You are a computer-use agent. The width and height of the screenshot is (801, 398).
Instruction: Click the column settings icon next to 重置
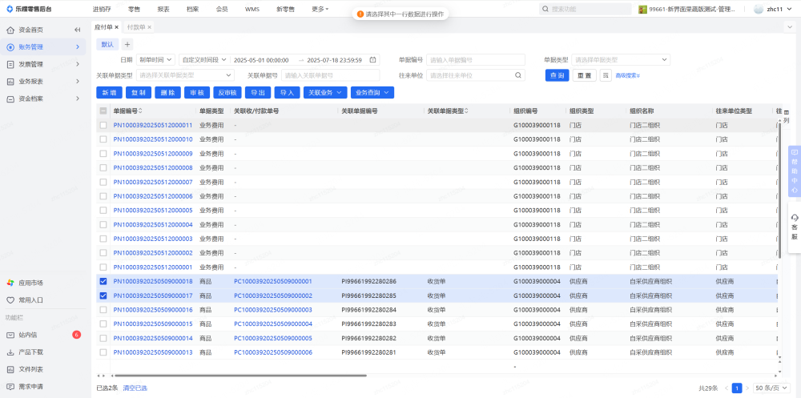tap(606, 75)
